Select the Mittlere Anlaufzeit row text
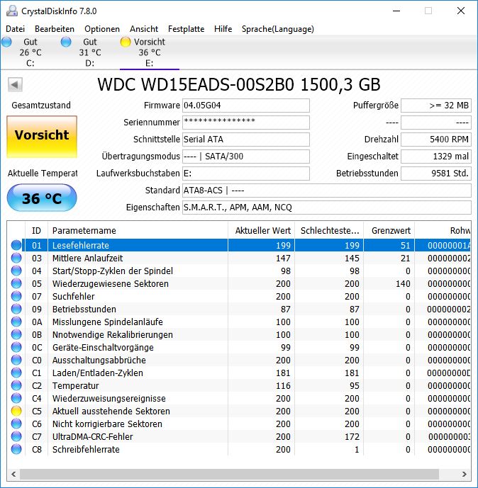478x488 pixels. pyautogui.click(x=87, y=258)
